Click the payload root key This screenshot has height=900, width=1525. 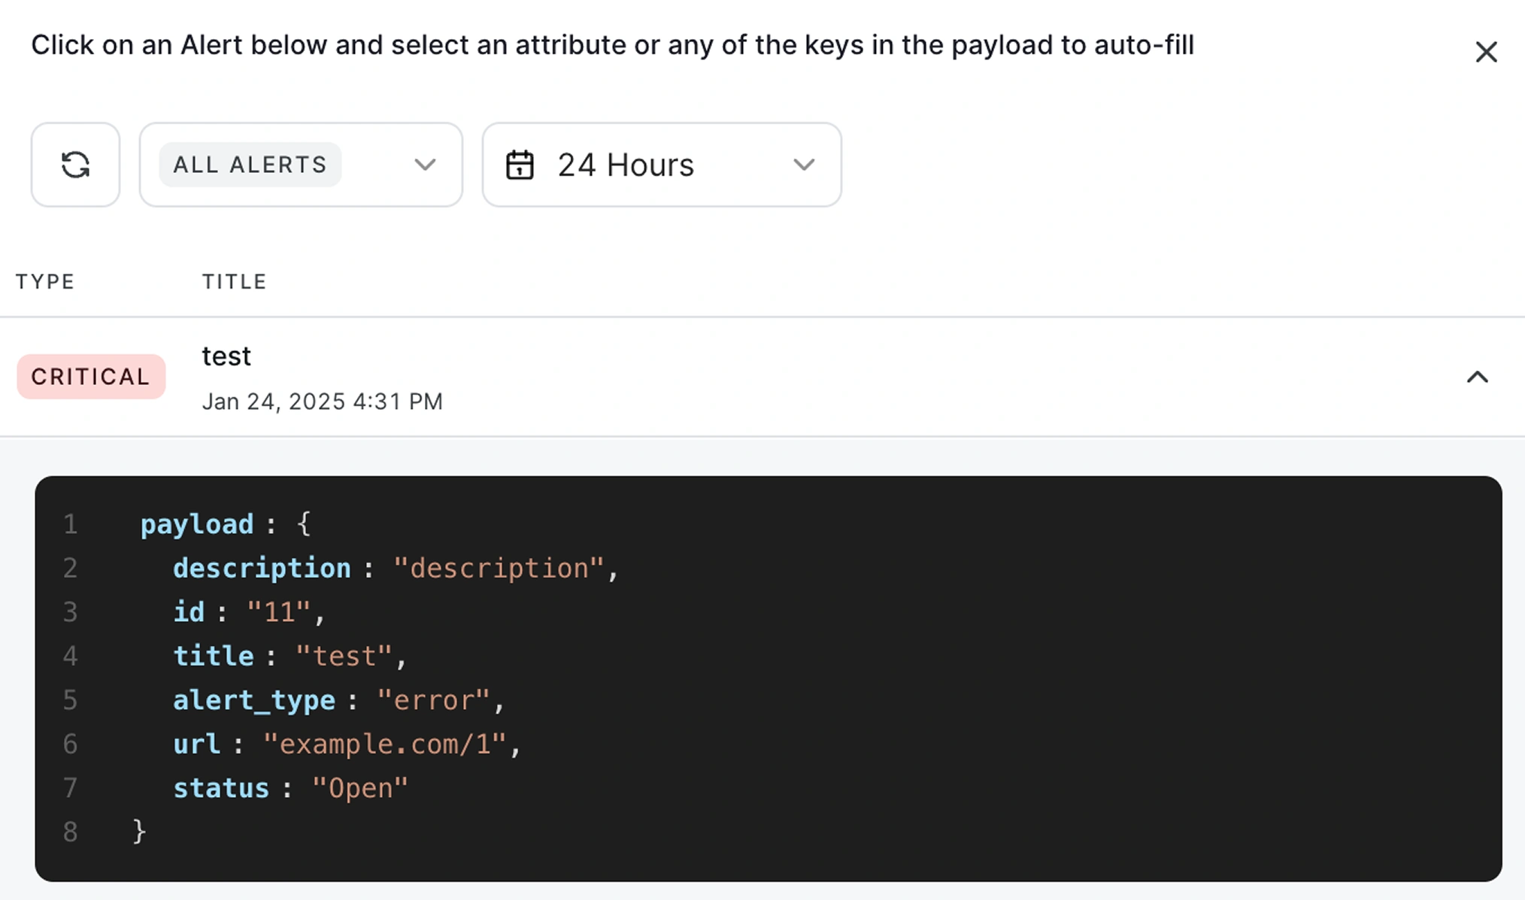pos(197,524)
